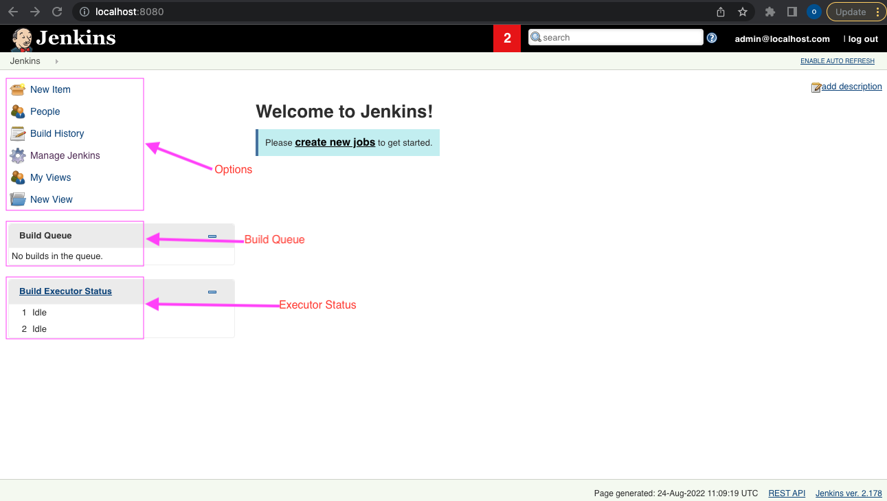Collapse the Build Executor Status panel

coord(212,291)
